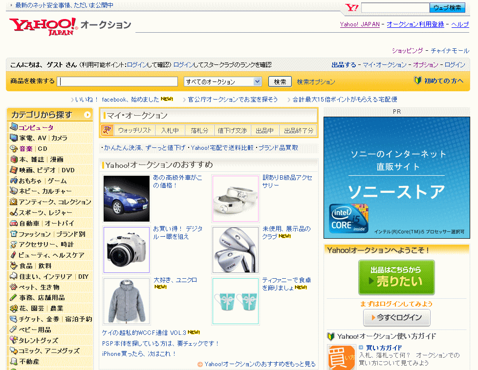The image size is (478, 370).
Task: Click the green 売りたい sell button
Action: coord(396,277)
